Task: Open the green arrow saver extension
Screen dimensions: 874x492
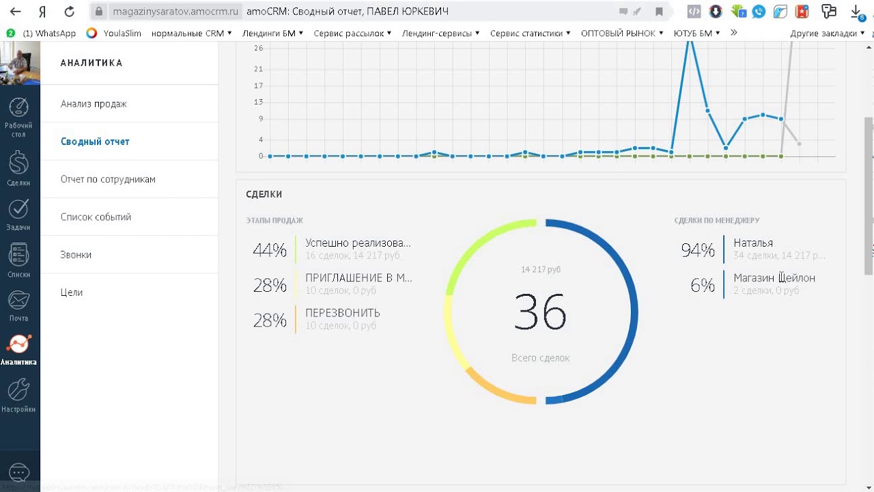Action: tap(738, 12)
